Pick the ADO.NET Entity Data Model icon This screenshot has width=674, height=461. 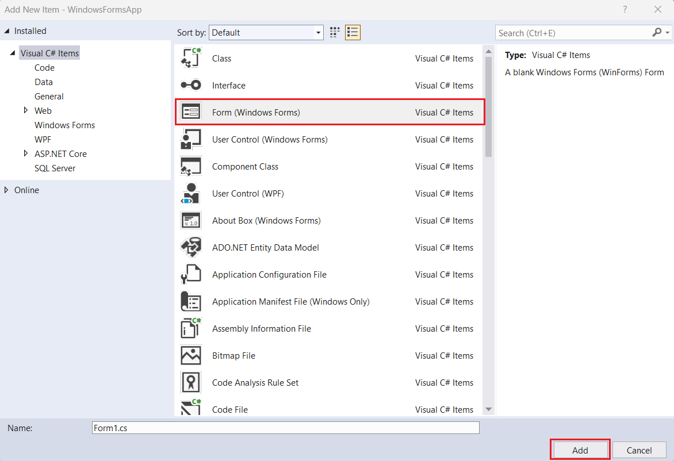pos(191,248)
